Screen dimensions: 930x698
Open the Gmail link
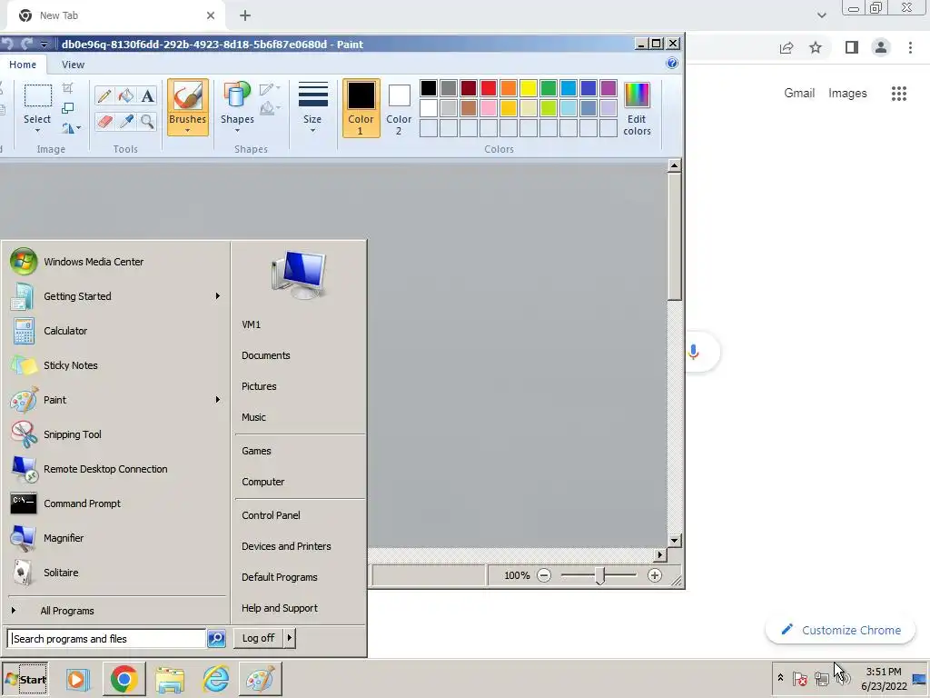tap(799, 94)
